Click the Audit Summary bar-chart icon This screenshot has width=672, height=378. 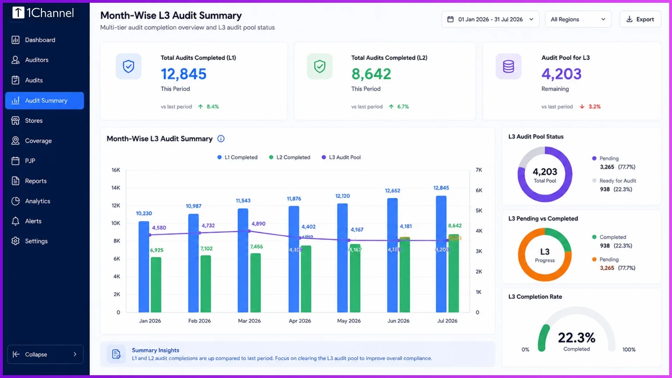click(15, 100)
